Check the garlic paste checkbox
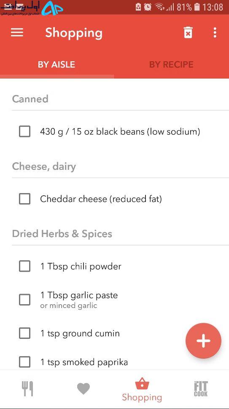The image size is (229, 409). pos(25,300)
